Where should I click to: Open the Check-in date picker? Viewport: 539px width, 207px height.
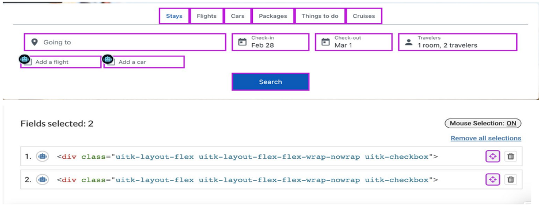point(271,42)
